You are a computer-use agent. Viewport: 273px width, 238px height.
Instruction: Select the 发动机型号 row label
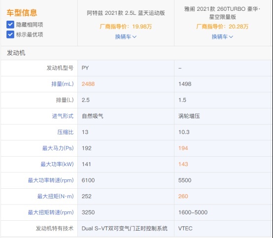click(x=60, y=68)
